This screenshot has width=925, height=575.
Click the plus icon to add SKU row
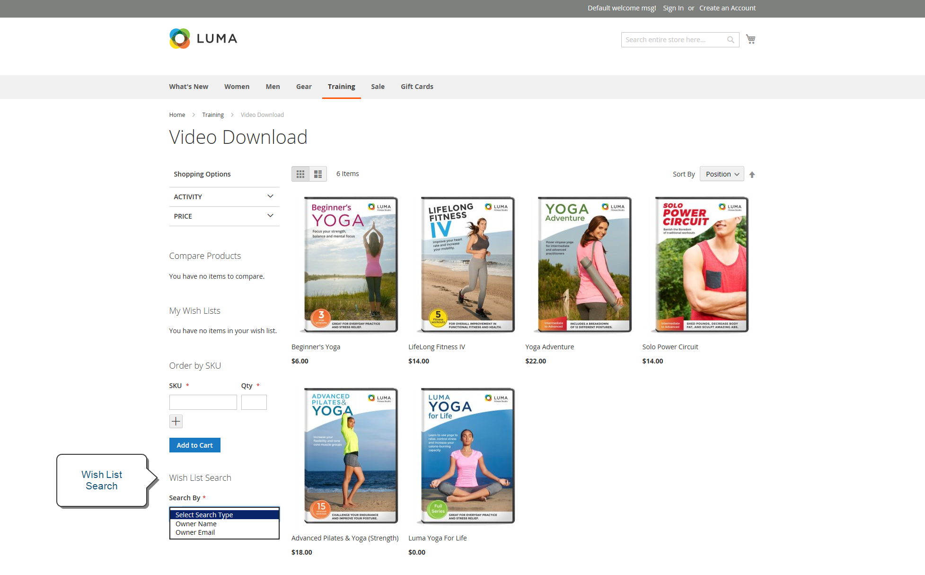(x=176, y=421)
